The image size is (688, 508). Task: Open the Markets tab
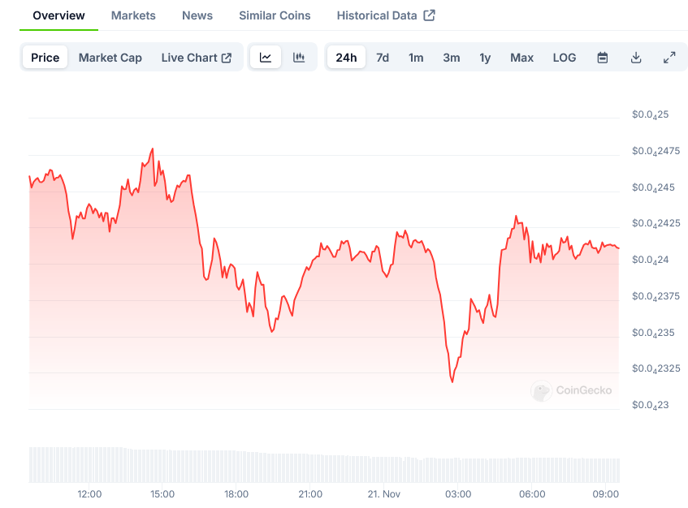point(133,15)
